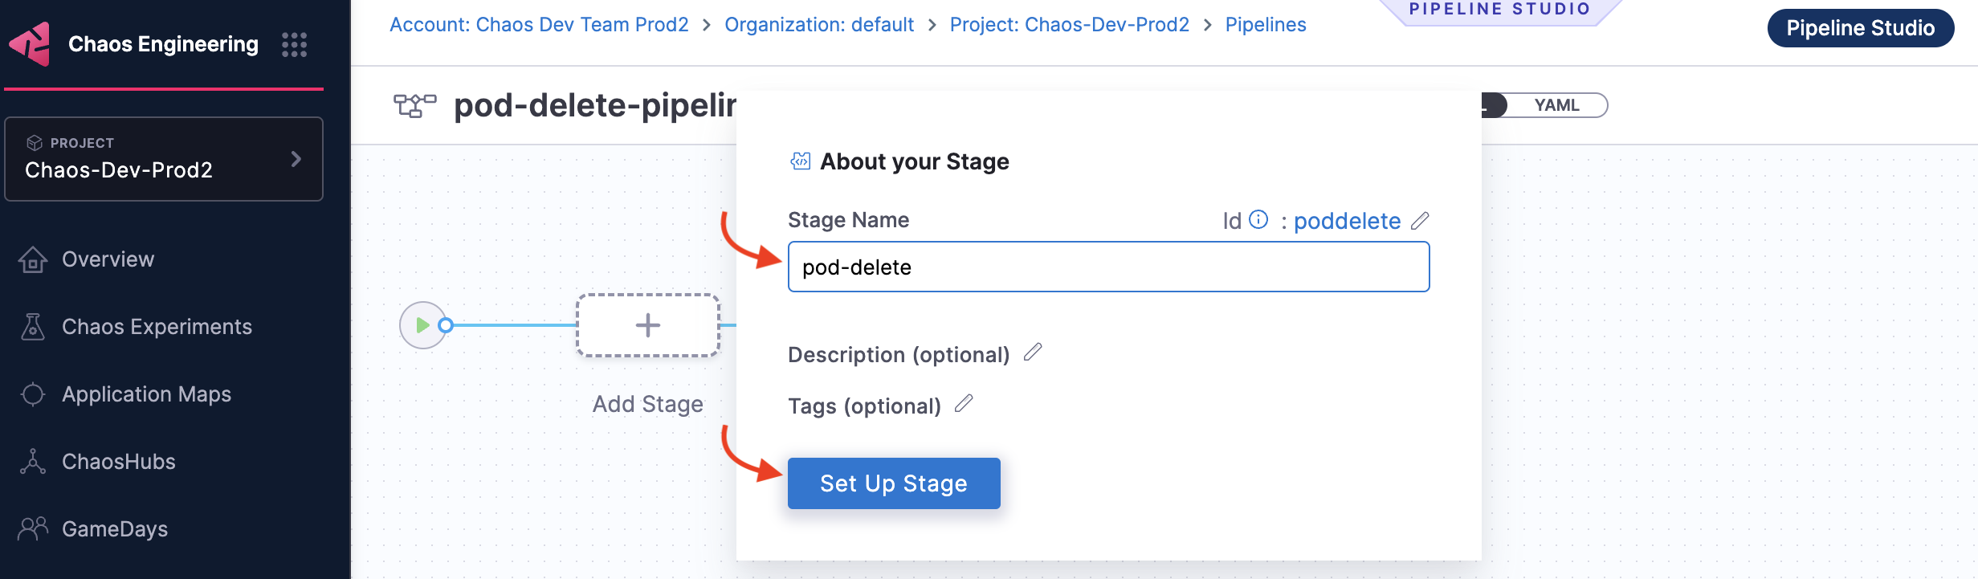This screenshot has height=579, width=1978.
Task: Click the Id info icon
Action: 1258,219
